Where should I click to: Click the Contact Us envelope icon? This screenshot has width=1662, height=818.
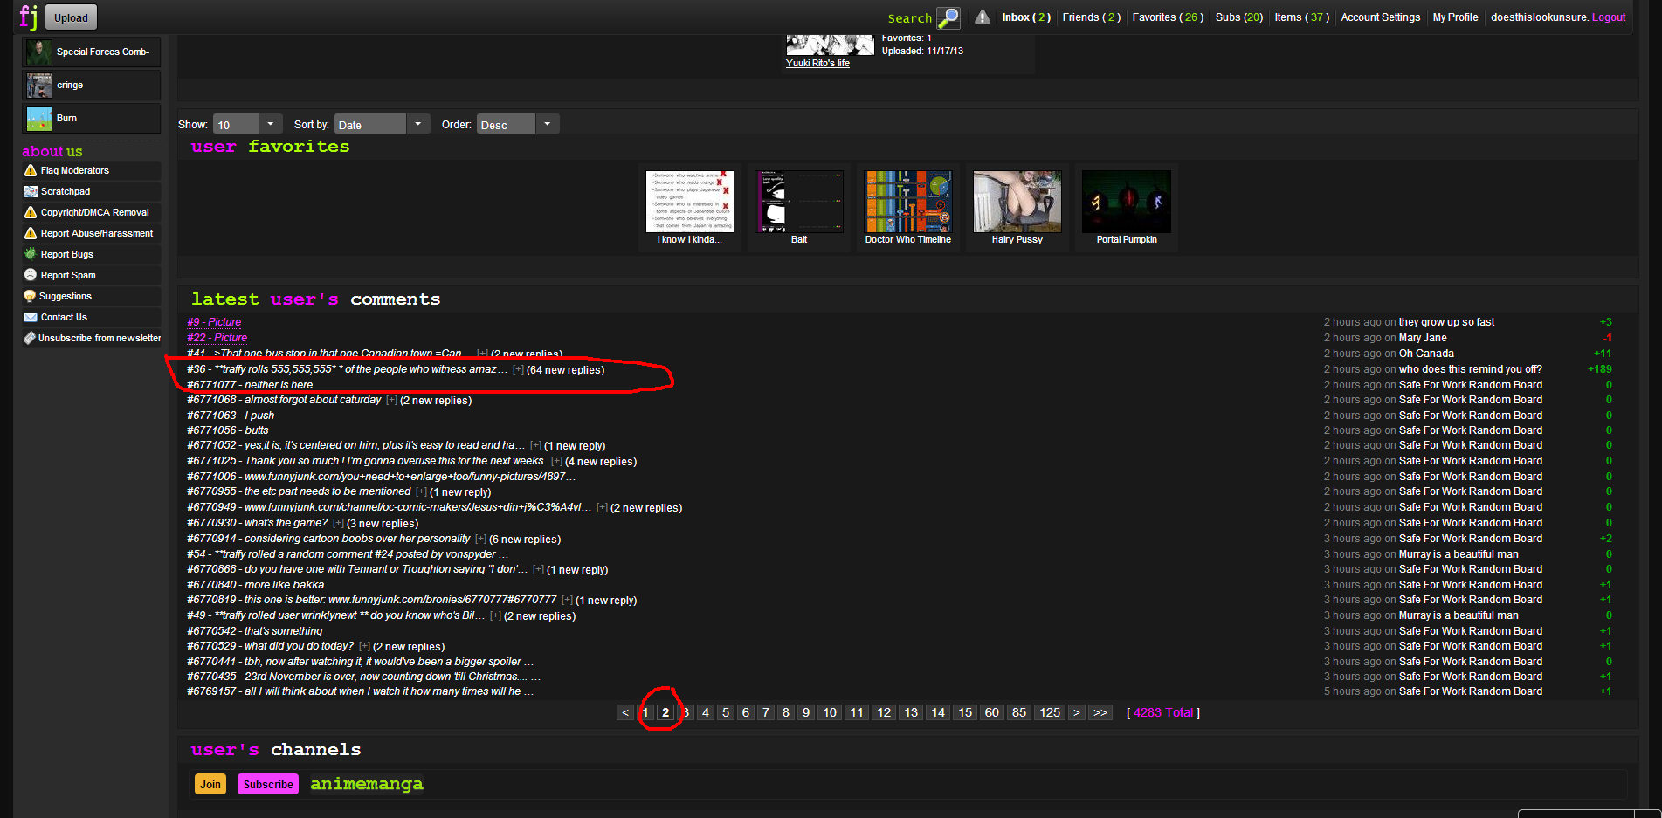[x=31, y=317]
